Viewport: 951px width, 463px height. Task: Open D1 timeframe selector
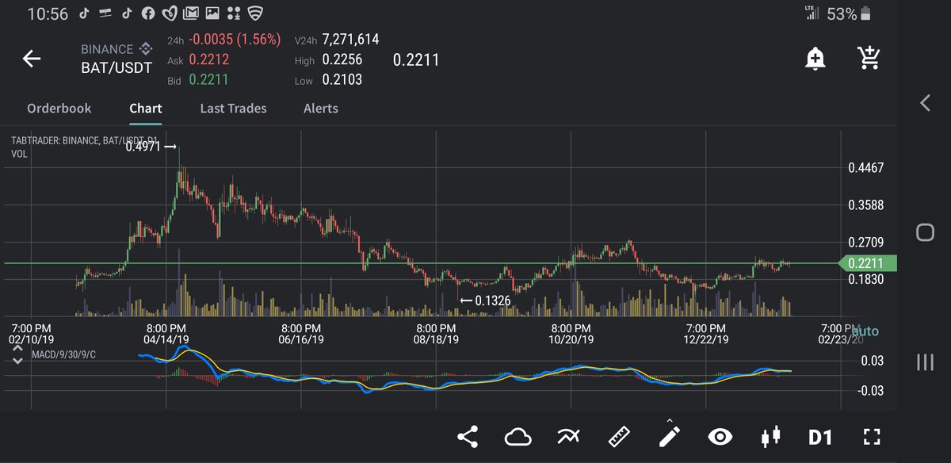820,437
